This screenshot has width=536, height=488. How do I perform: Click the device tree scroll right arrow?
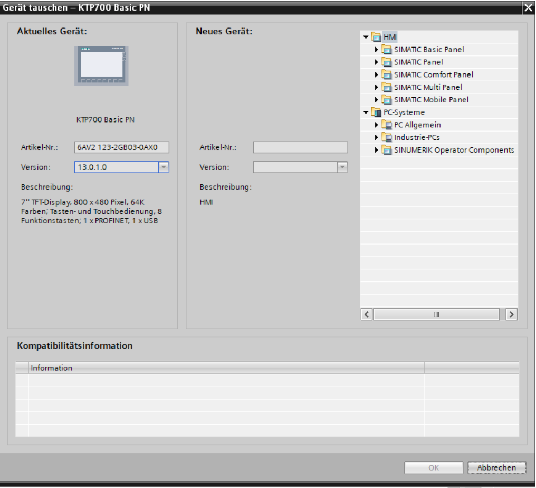[511, 314]
